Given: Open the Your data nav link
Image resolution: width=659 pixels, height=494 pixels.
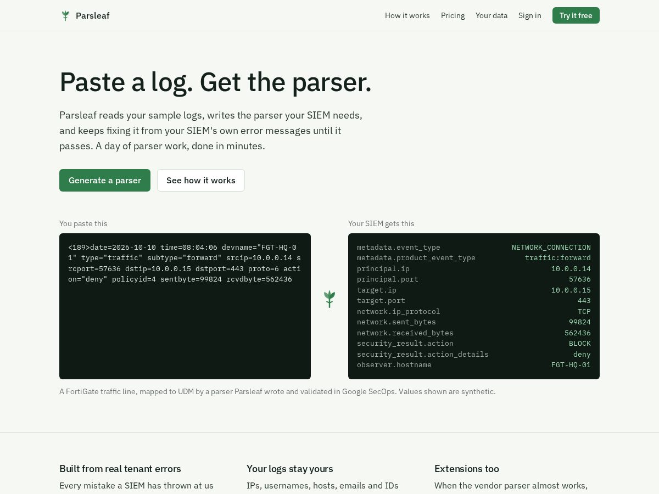Looking at the screenshot, I should (492, 15).
